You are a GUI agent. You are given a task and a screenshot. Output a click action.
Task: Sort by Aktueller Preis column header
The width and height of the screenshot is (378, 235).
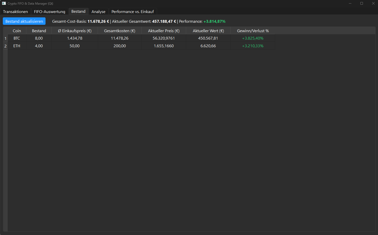(x=164, y=30)
